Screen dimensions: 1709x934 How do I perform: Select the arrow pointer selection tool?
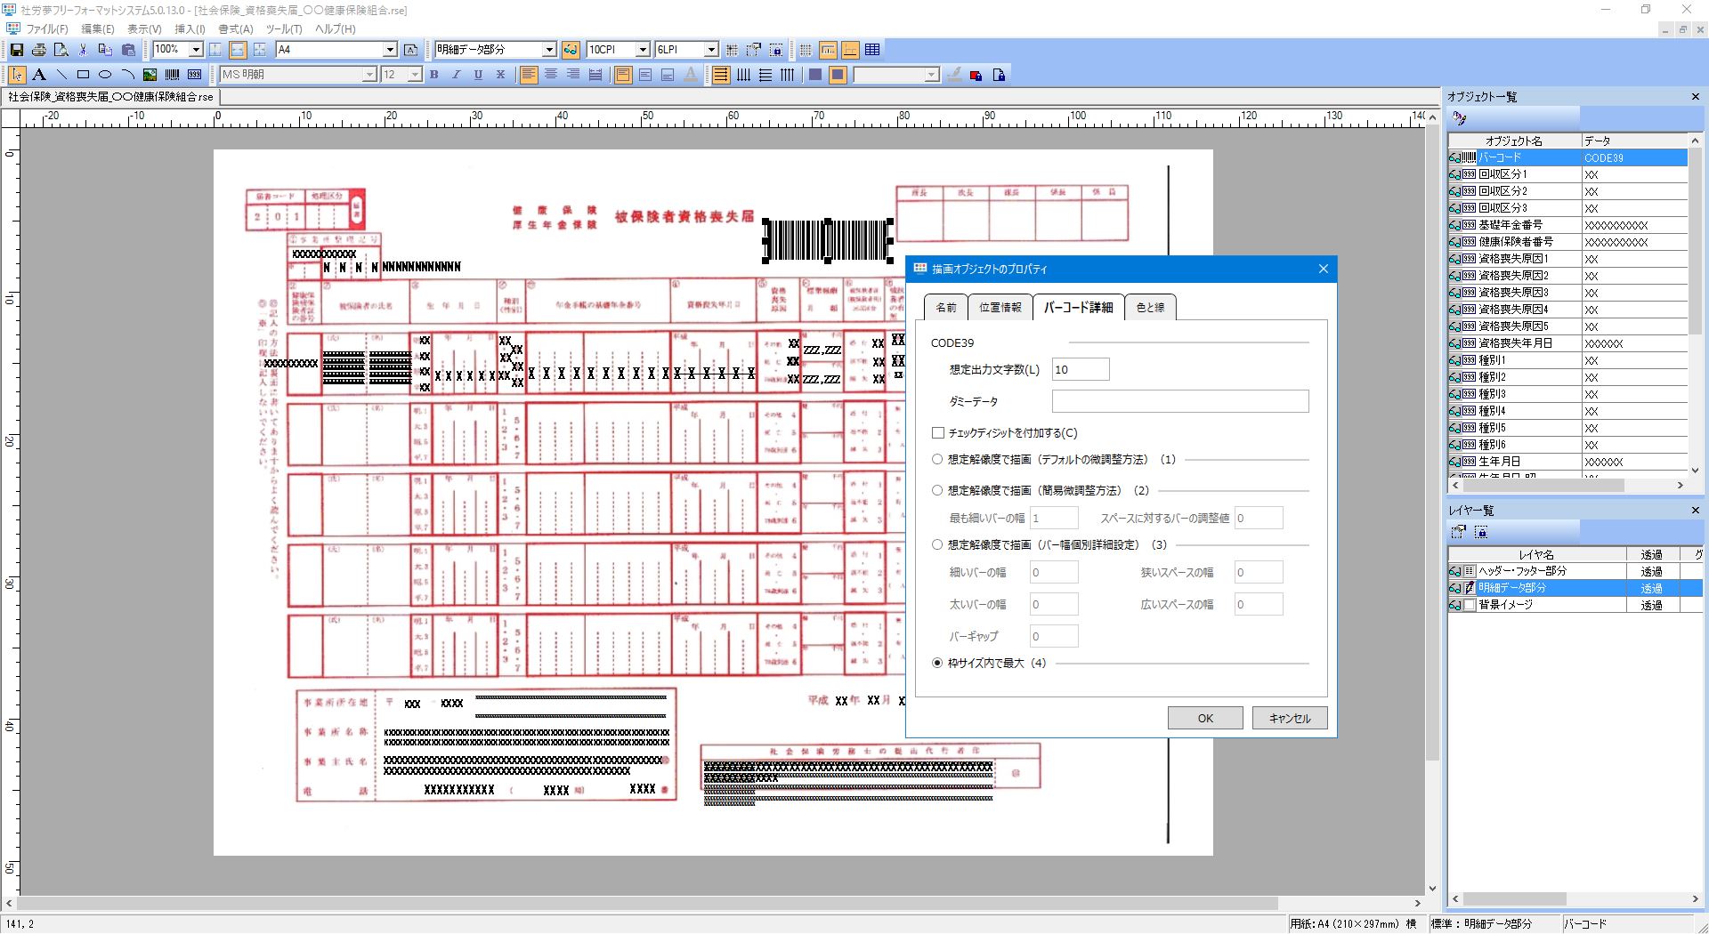click(17, 75)
